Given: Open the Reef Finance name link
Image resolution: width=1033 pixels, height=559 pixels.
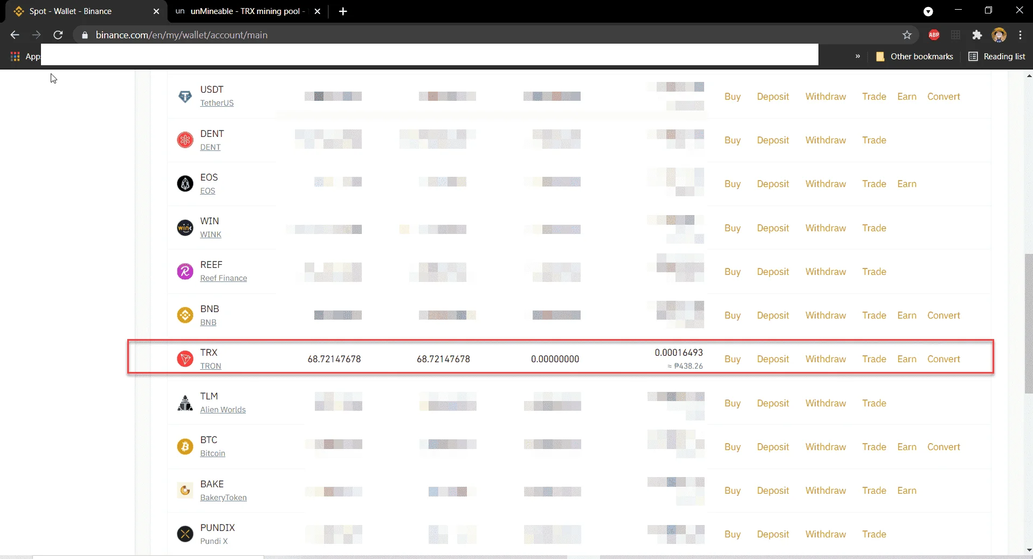Looking at the screenshot, I should click(223, 278).
